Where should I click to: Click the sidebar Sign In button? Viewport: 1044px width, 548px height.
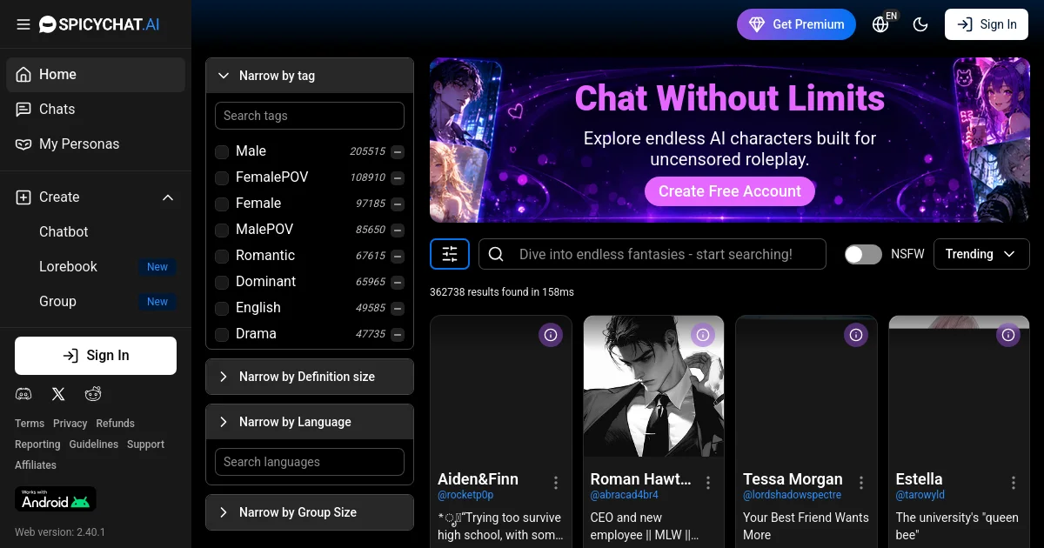pyautogui.click(x=96, y=356)
